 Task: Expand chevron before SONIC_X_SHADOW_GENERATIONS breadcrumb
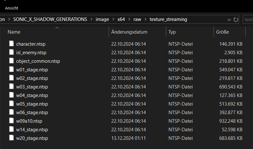pyautogui.click(x=9, y=19)
